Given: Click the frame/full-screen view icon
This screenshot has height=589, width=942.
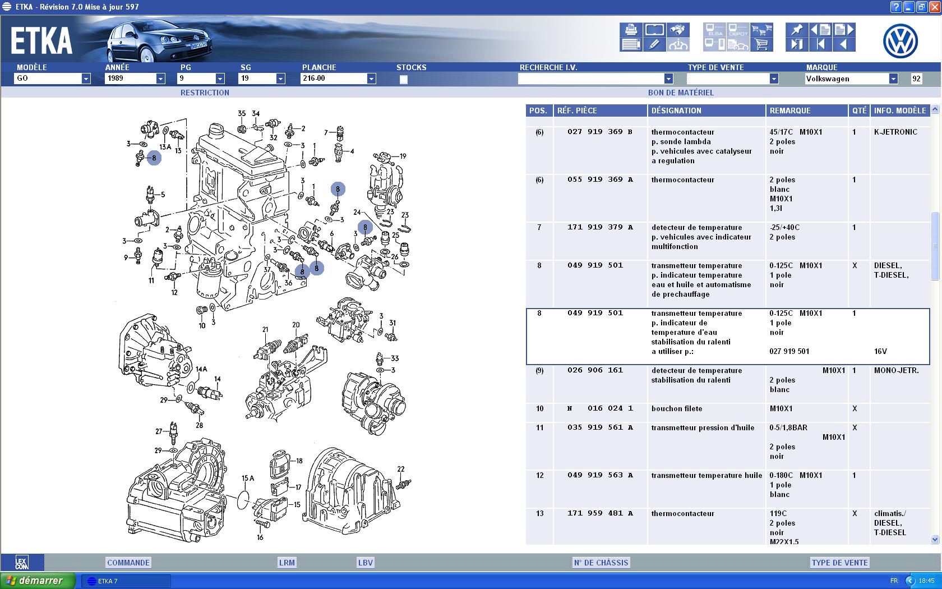Looking at the screenshot, I should click(654, 30).
